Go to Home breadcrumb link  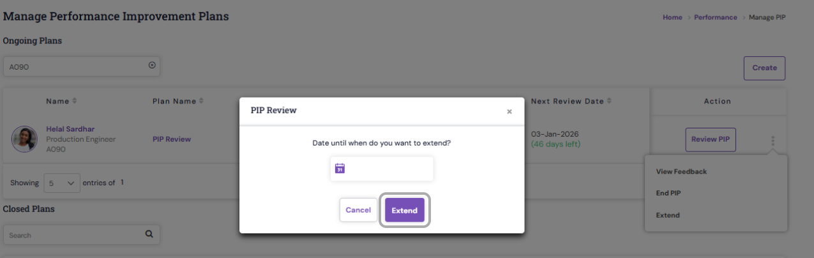[x=672, y=17]
